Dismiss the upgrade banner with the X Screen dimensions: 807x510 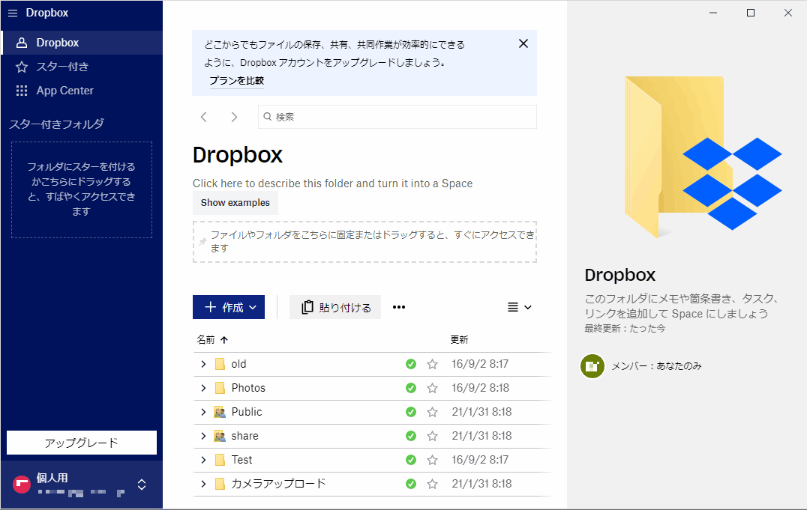tap(523, 43)
